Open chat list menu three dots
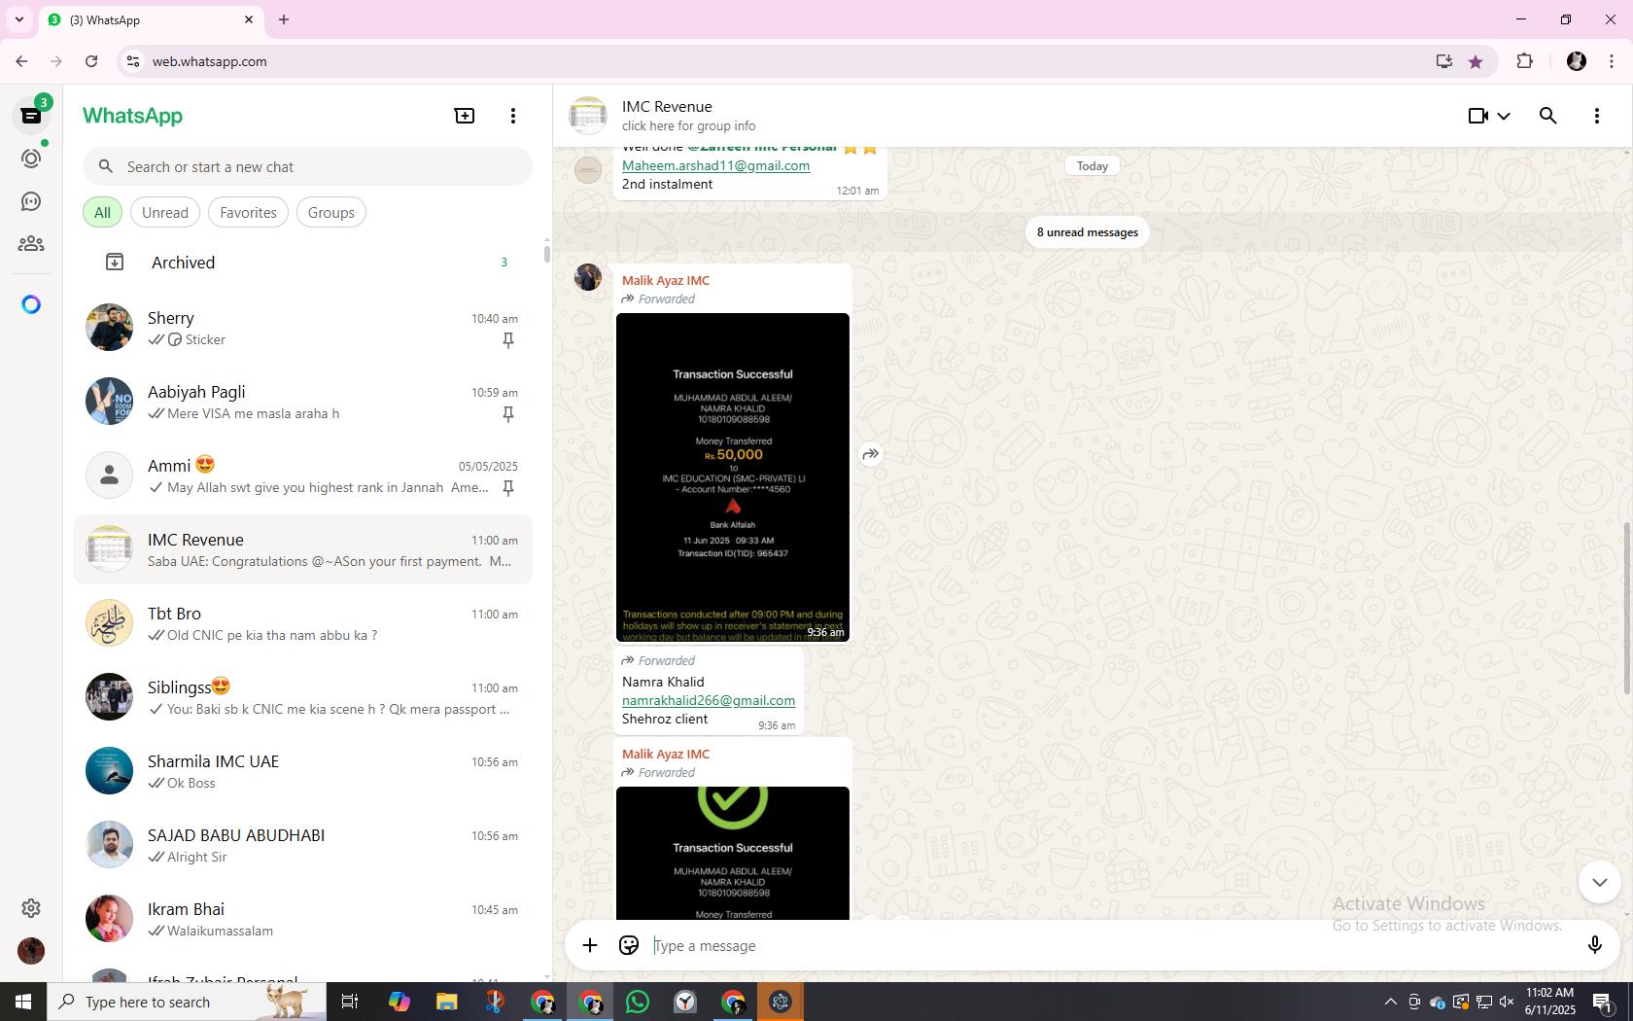Image resolution: width=1633 pixels, height=1021 pixels. tap(513, 116)
